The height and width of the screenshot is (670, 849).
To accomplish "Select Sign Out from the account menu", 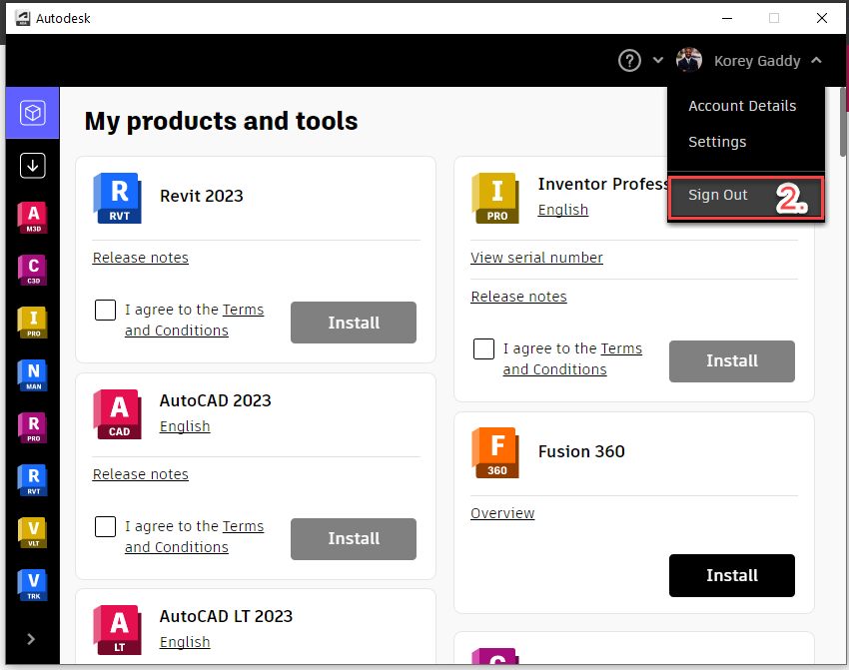I will click(x=717, y=195).
